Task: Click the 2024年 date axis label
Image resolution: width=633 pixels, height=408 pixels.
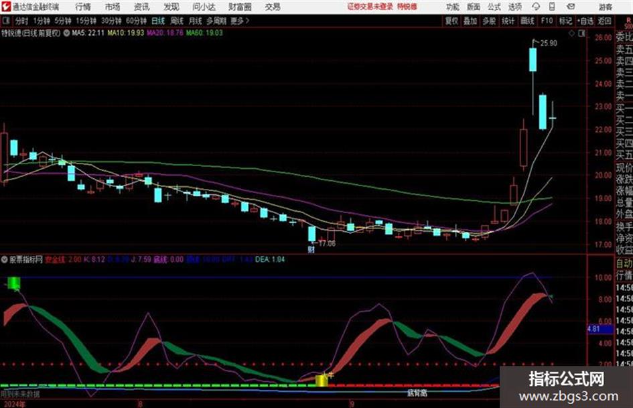Action: (13, 404)
